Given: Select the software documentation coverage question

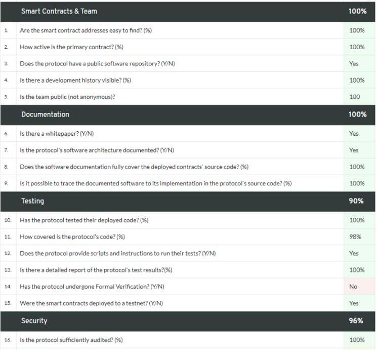Looking at the screenshot, I should click(134, 167).
